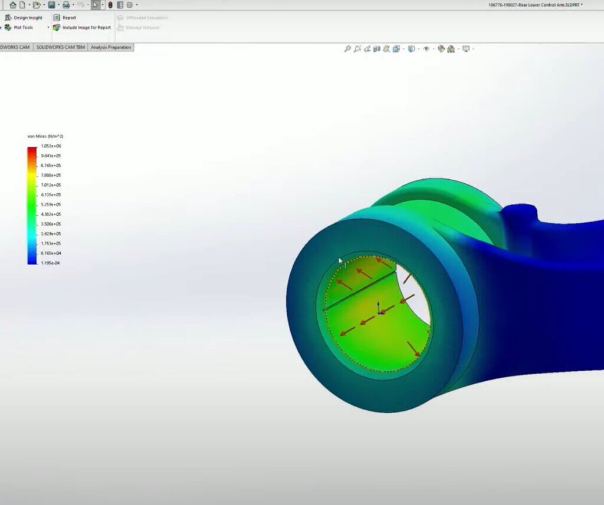
Task: Expand the Display Style dropdown arrow
Action: pos(419,49)
